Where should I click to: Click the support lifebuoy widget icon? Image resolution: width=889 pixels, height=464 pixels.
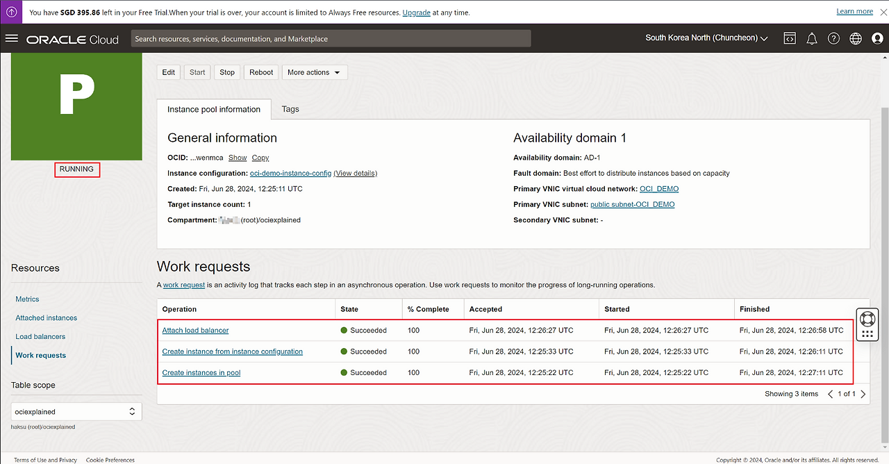(x=867, y=319)
